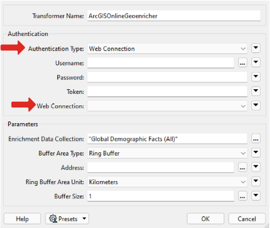270x228 pixels.
Task: Click the Enrichment Data Collection field
Action: (167, 139)
